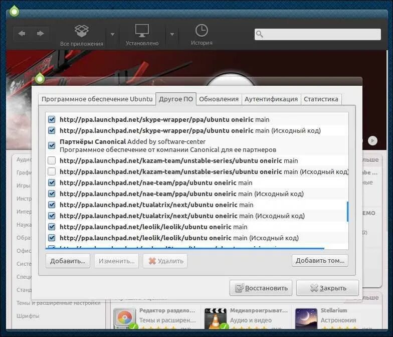Open the Stellarium app icon
This screenshot has height=337, width=393.
tap(306, 318)
